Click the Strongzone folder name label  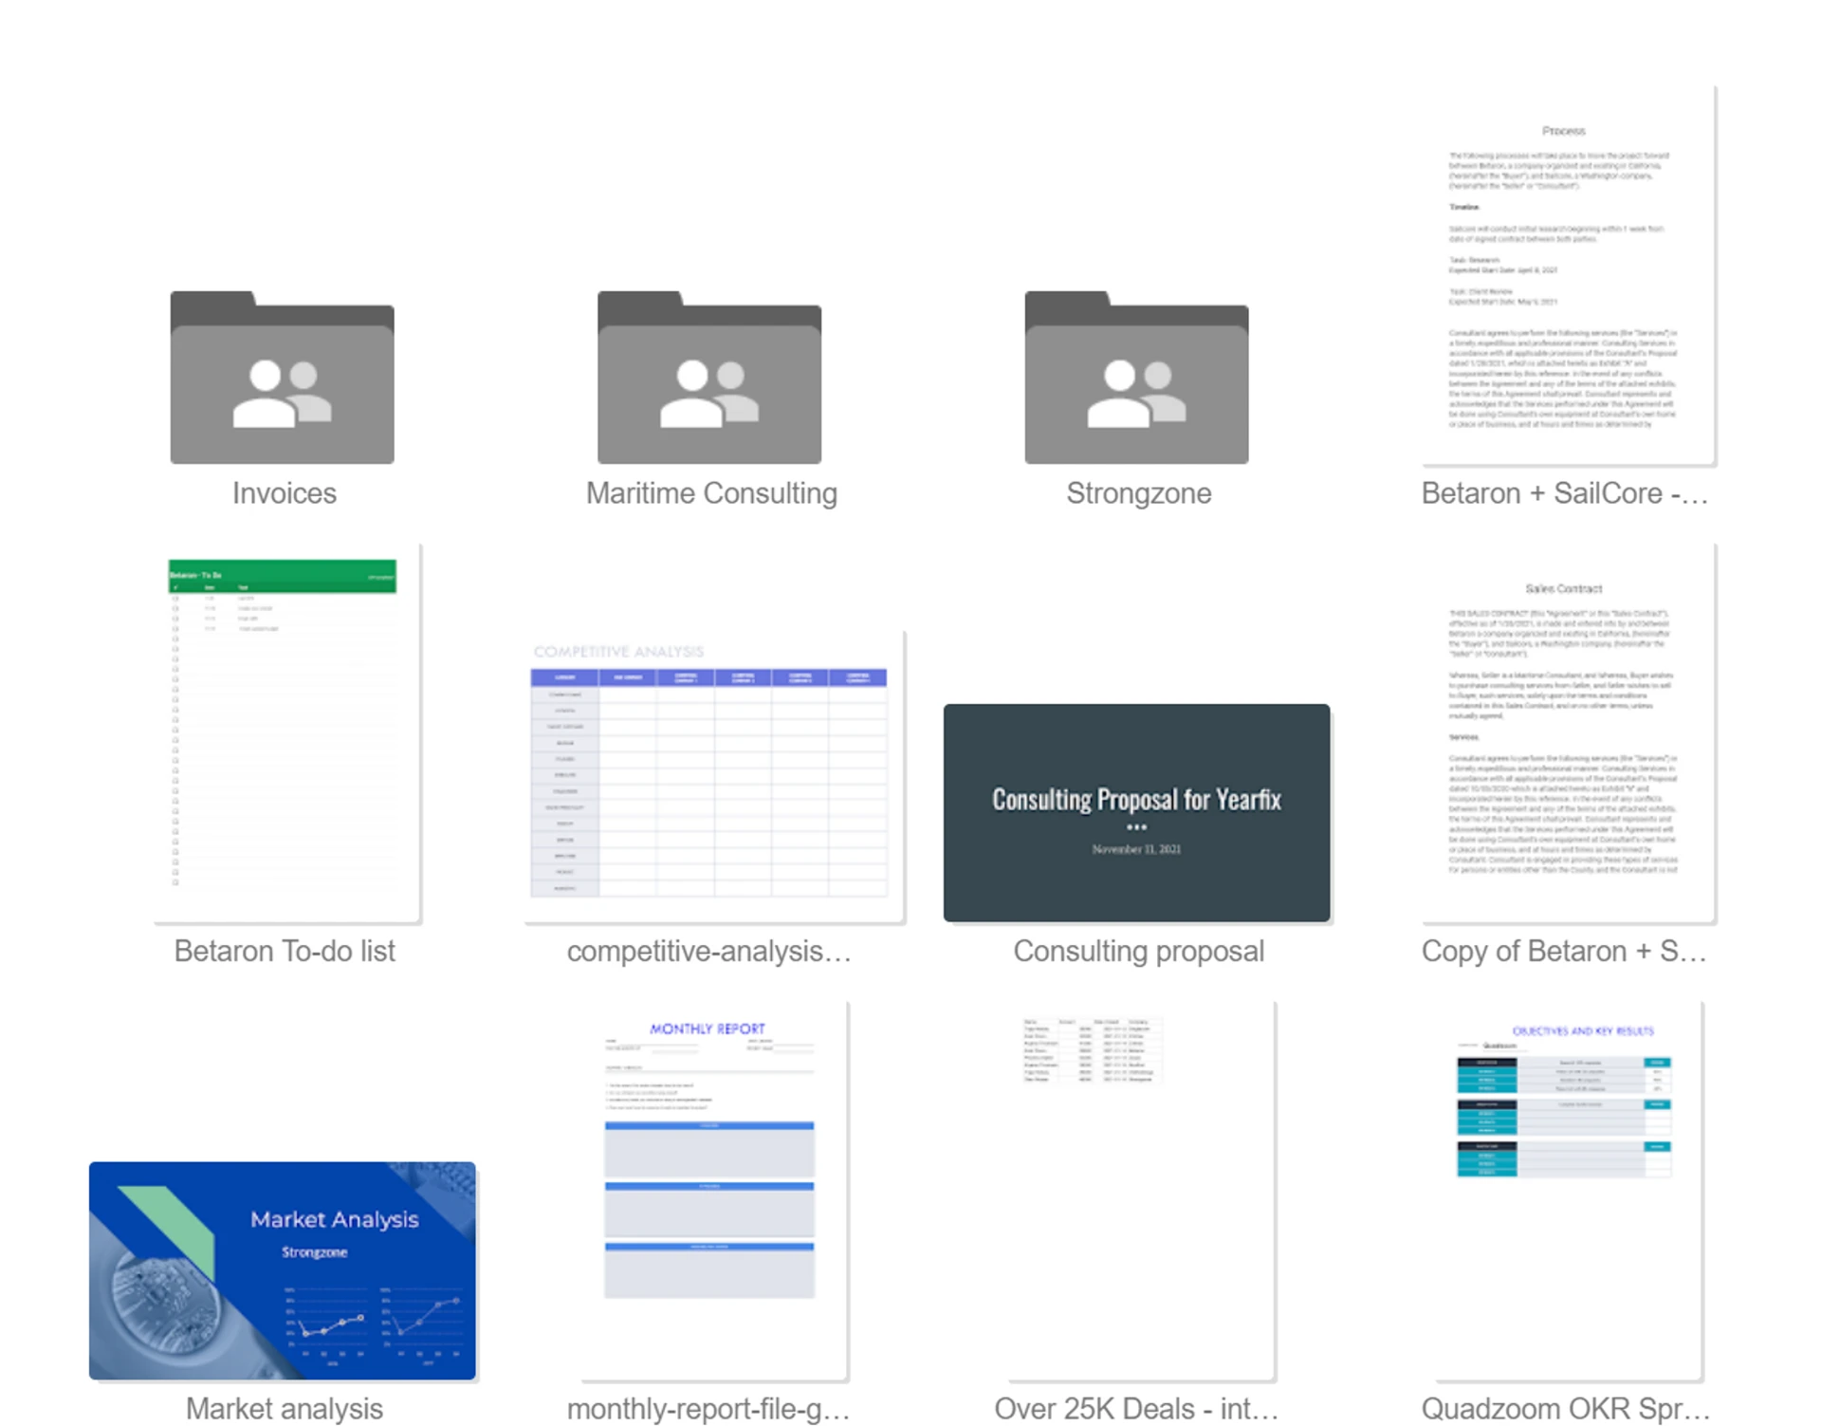[x=1138, y=493]
